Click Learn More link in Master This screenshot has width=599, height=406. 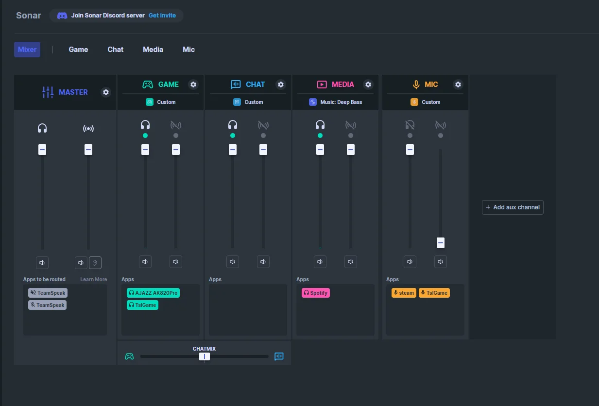94,279
